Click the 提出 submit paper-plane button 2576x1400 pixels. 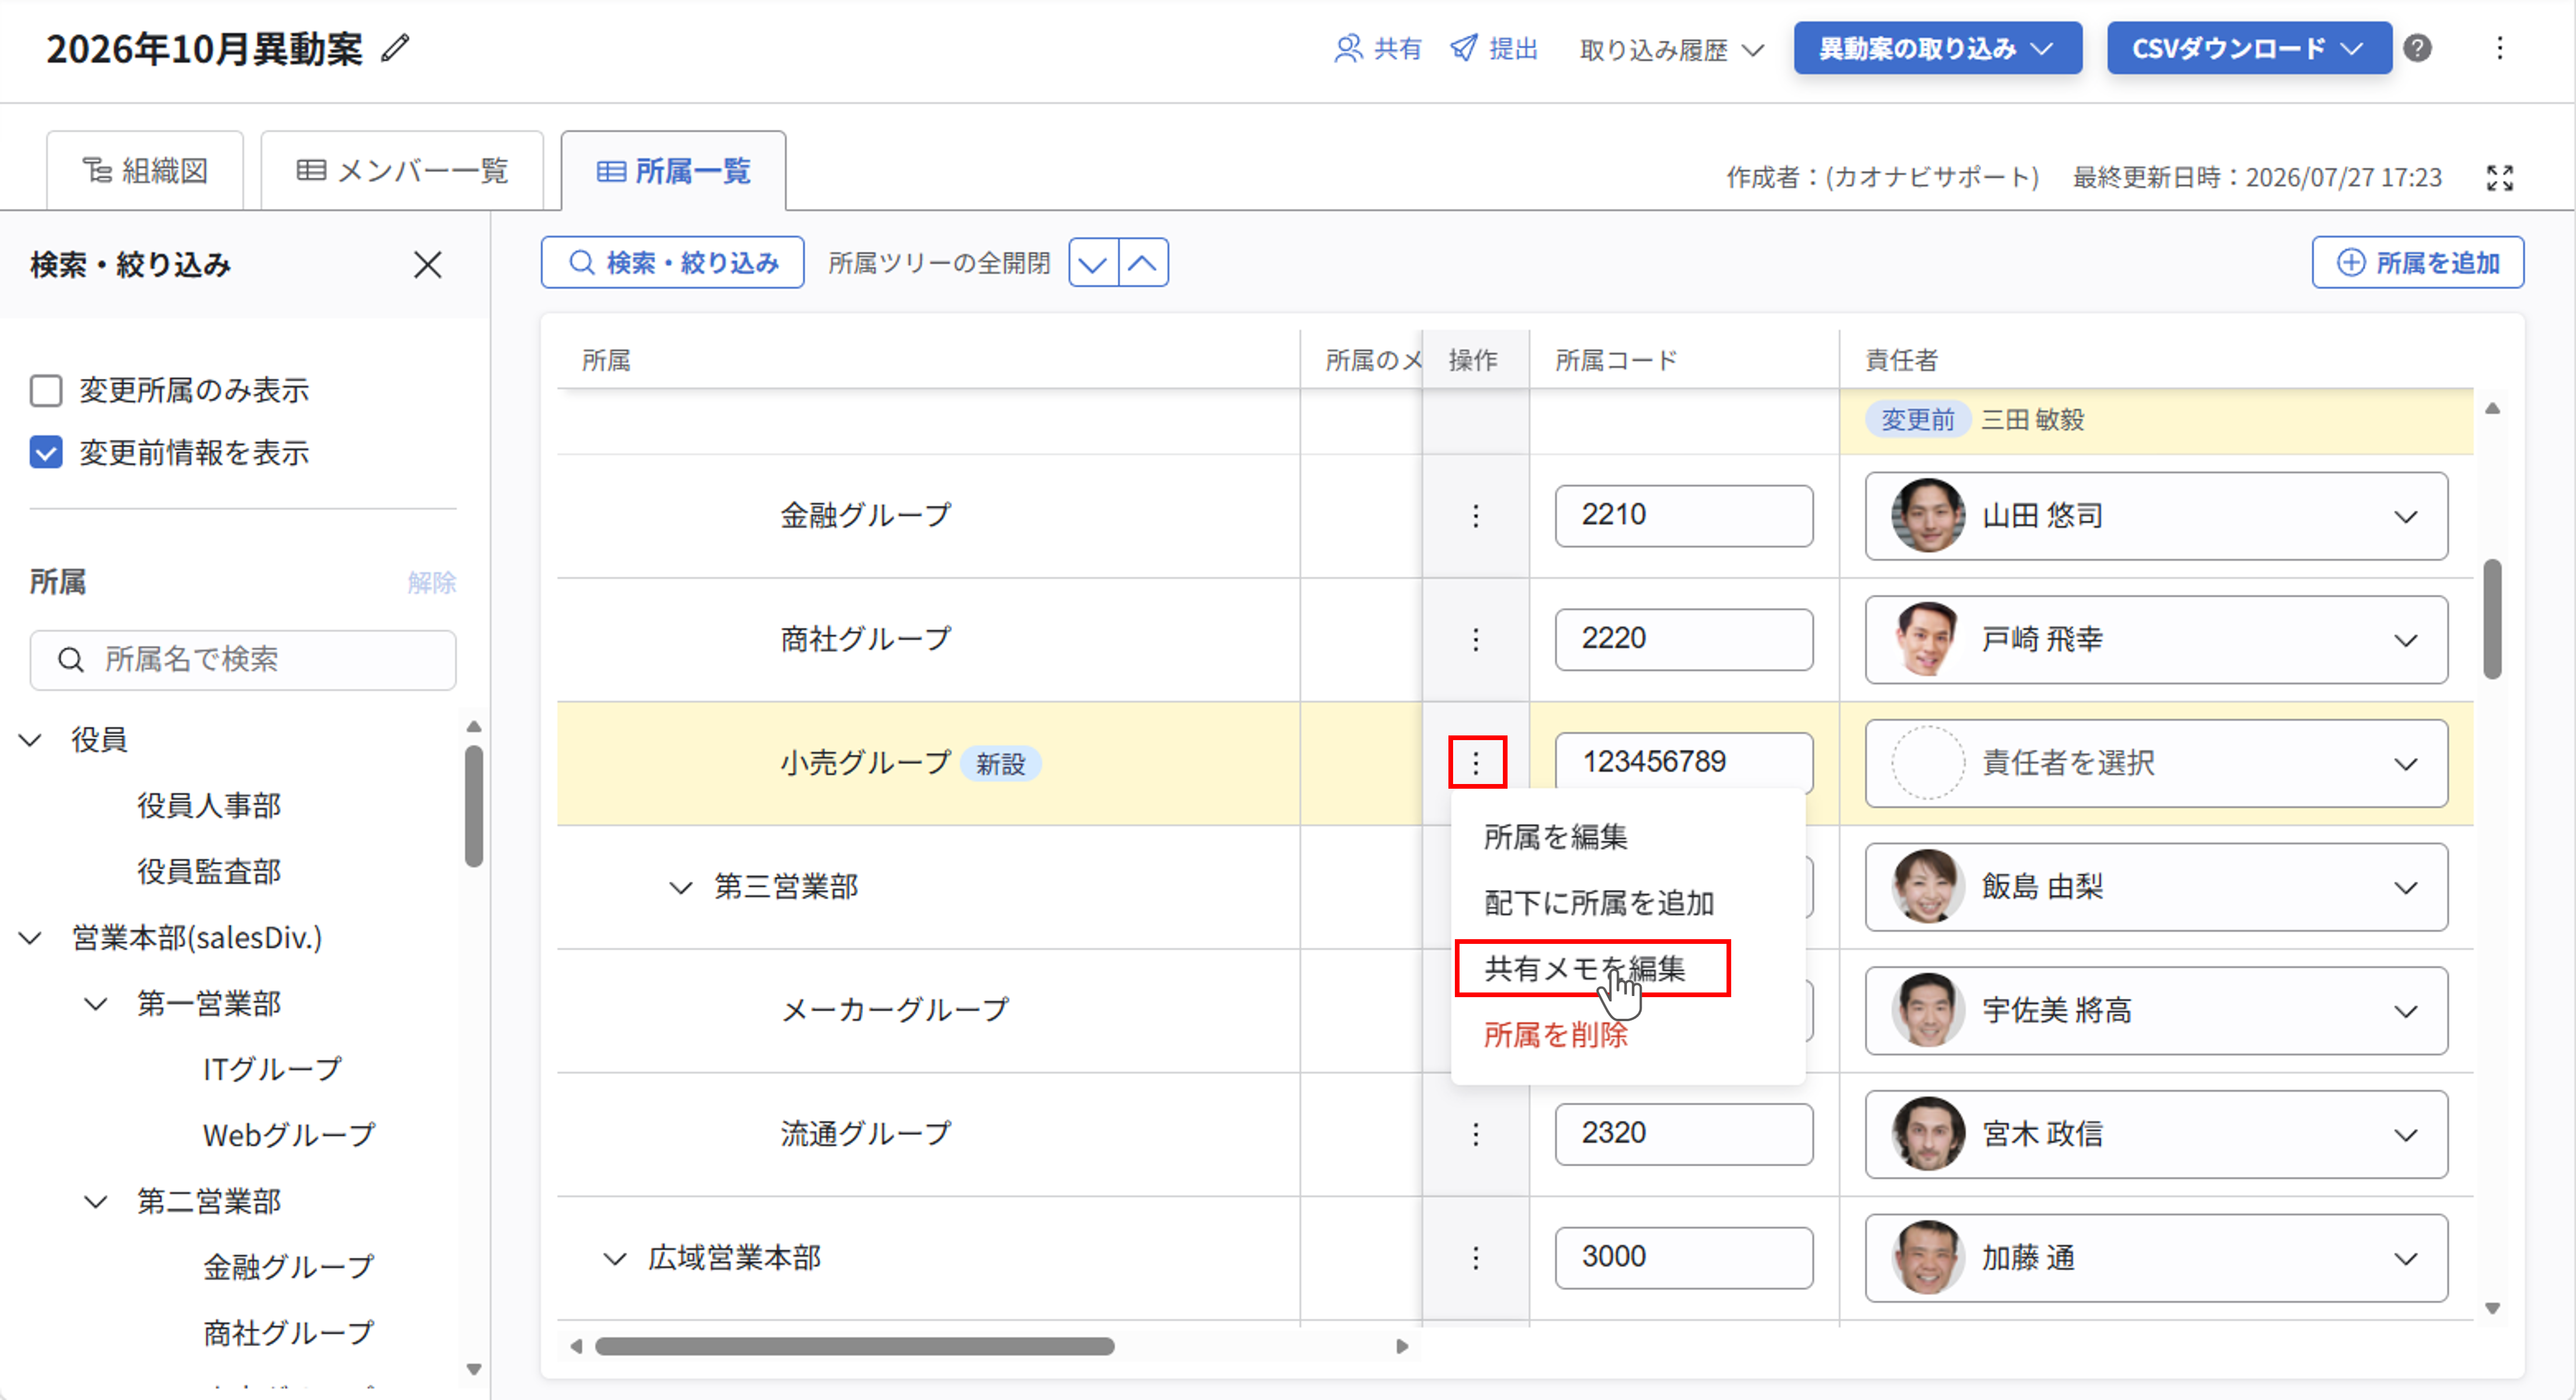point(1493,48)
